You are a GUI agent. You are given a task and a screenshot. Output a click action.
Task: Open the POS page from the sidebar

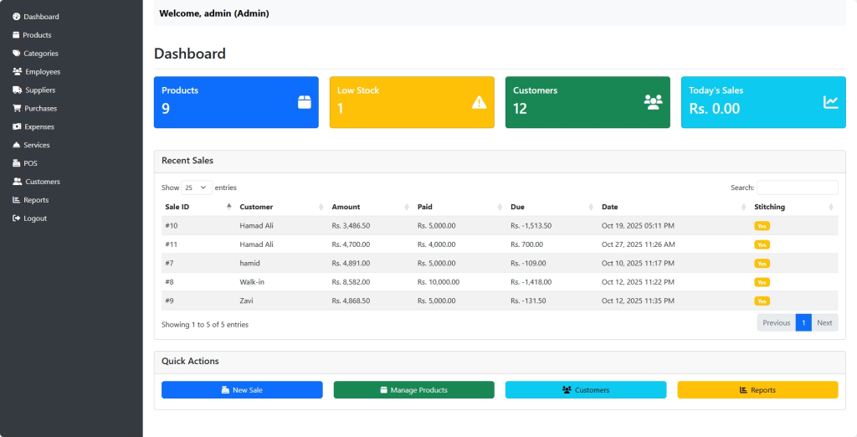click(30, 163)
